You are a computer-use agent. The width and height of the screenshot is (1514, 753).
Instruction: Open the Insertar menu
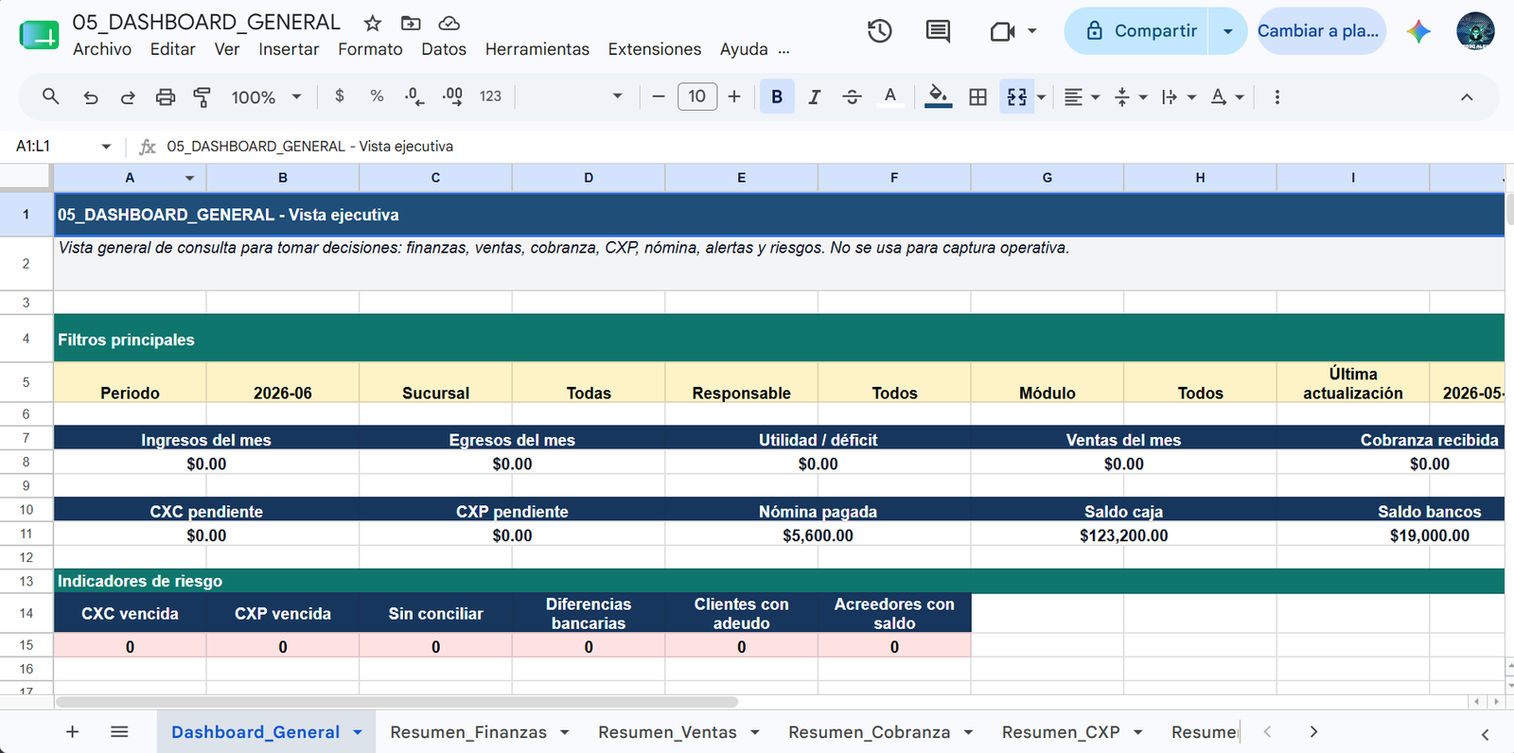(289, 49)
